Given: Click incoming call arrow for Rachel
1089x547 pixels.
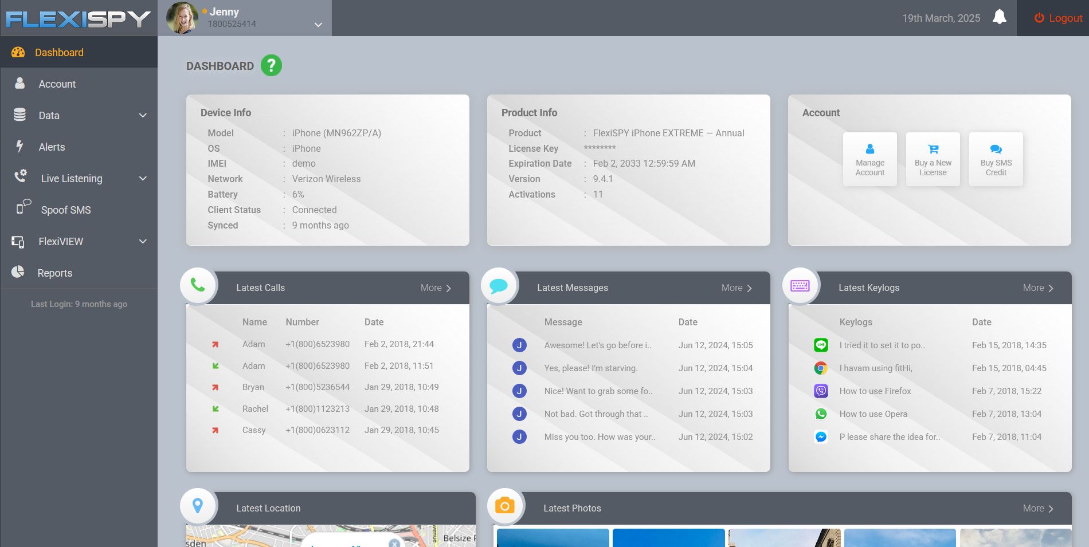Looking at the screenshot, I should (216, 408).
